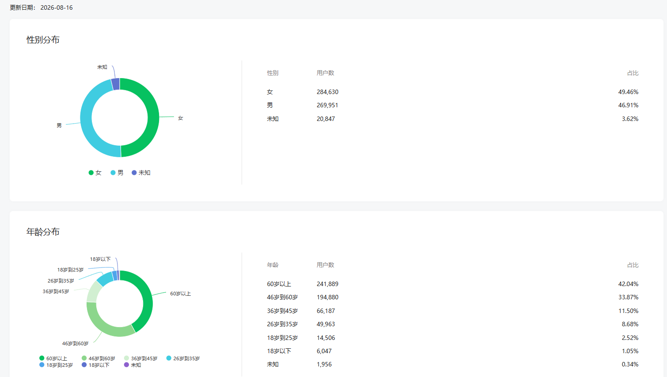Toggle the 男 legend item under gender chart

coord(117,173)
